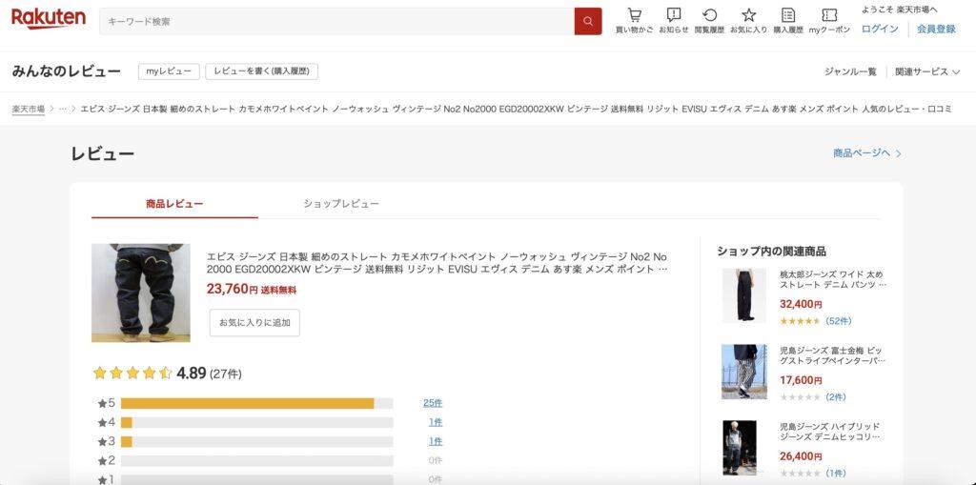Click お気に入りに追加 button
The image size is (976, 485).
coord(254,322)
